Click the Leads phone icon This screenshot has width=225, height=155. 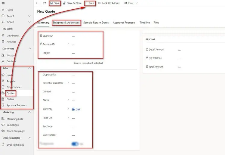tap(3, 75)
